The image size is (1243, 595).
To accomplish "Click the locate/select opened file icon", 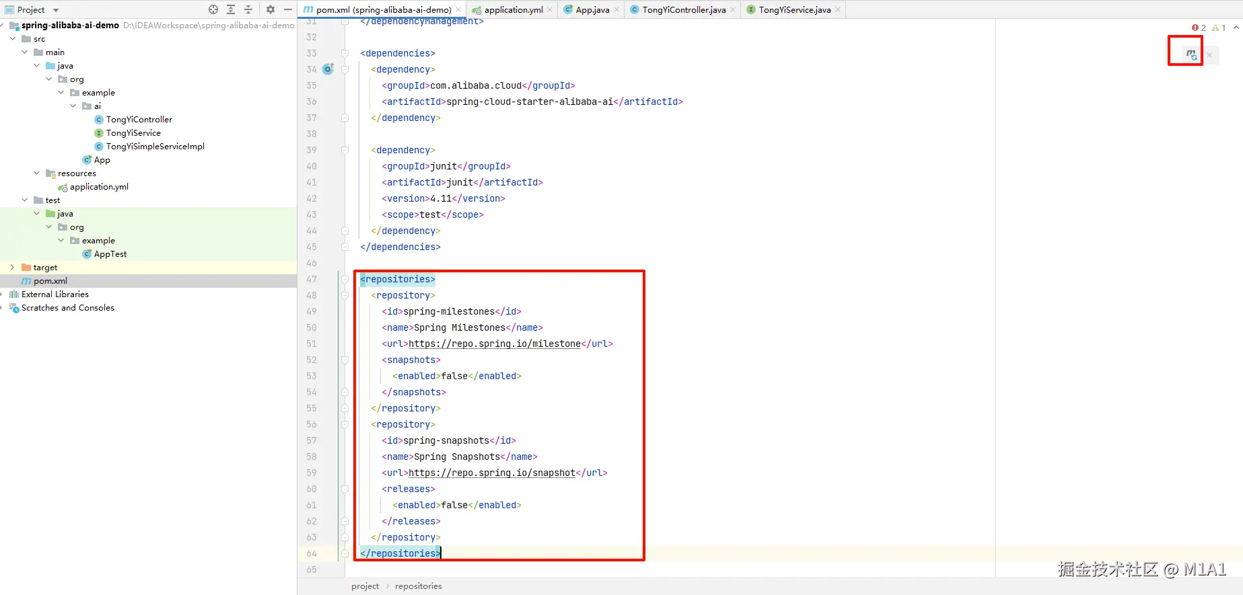I will coord(213,9).
